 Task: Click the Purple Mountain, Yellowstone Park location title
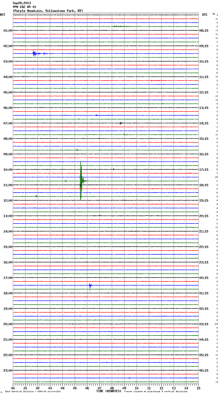pyautogui.click(x=48, y=11)
